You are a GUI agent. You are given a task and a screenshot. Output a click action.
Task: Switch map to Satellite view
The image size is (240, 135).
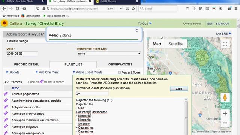[x=176, y=44]
